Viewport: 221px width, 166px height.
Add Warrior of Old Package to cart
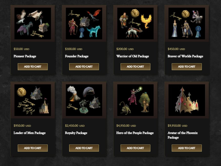[136, 67]
